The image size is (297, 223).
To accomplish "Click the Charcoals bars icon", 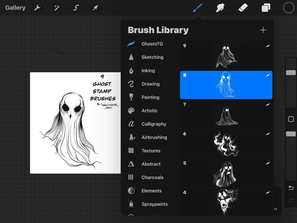I will pyautogui.click(x=131, y=177).
